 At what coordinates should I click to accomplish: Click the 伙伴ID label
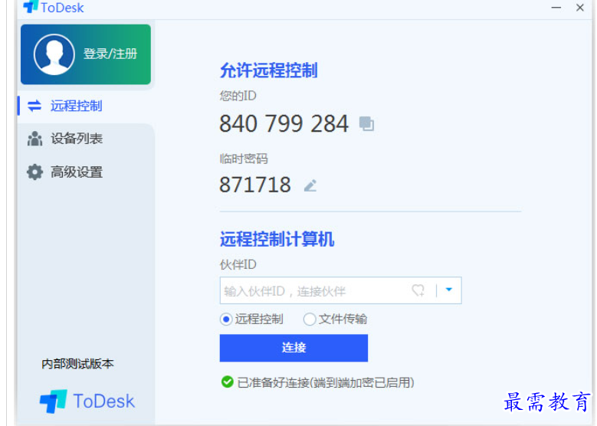pyautogui.click(x=238, y=264)
